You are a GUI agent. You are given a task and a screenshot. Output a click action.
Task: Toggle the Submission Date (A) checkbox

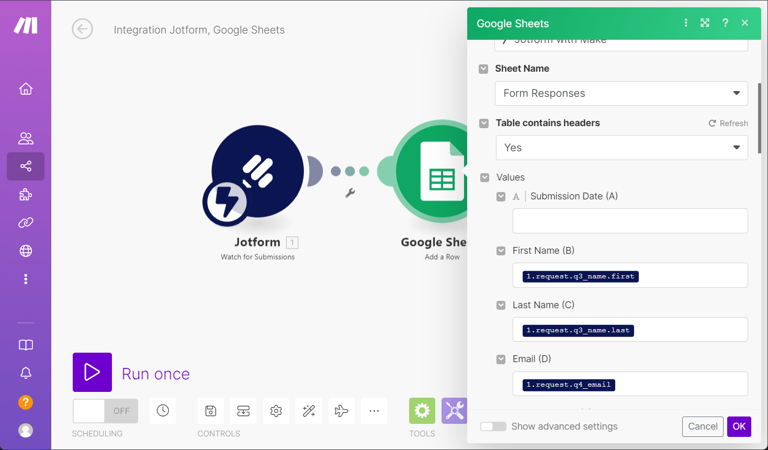click(x=501, y=196)
